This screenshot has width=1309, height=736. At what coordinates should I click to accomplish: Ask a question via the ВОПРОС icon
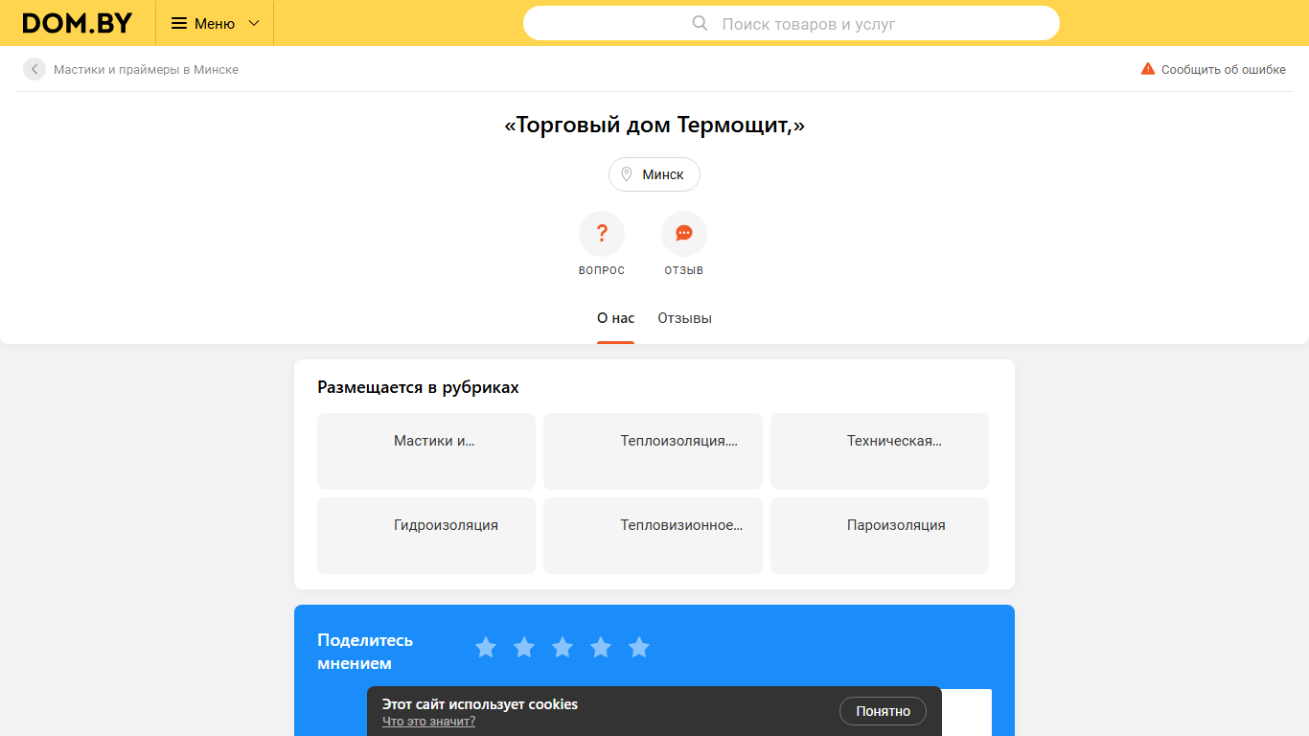click(x=602, y=234)
